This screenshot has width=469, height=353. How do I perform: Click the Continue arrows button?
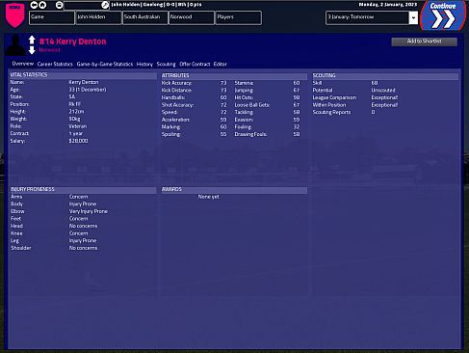coord(443,15)
